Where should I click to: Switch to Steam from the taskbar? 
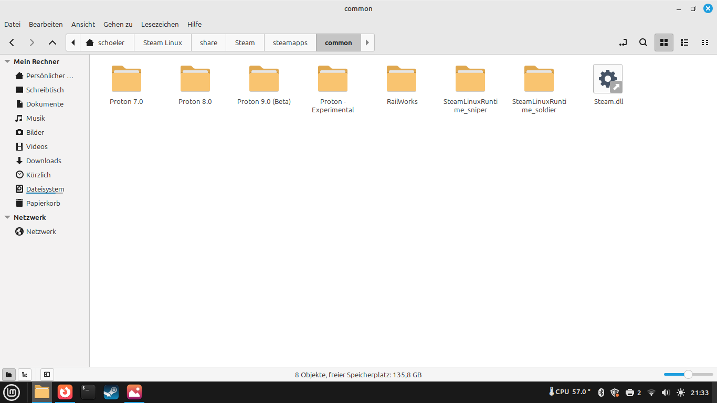pyautogui.click(x=111, y=392)
